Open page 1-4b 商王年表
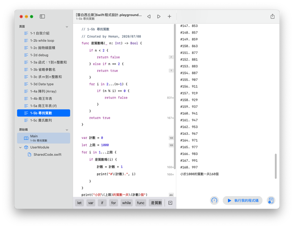The height and width of the screenshot is (228, 294). tap(44, 98)
